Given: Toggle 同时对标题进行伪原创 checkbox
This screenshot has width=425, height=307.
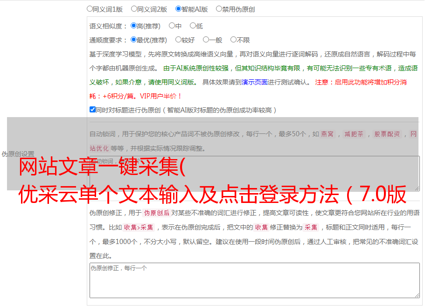Looking at the screenshot, I should [x=92, y=110].
